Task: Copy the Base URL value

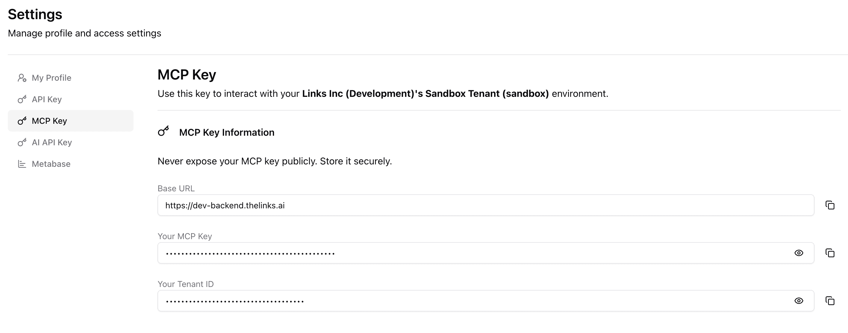Action: pyautogui.click(x=829, y=205)
